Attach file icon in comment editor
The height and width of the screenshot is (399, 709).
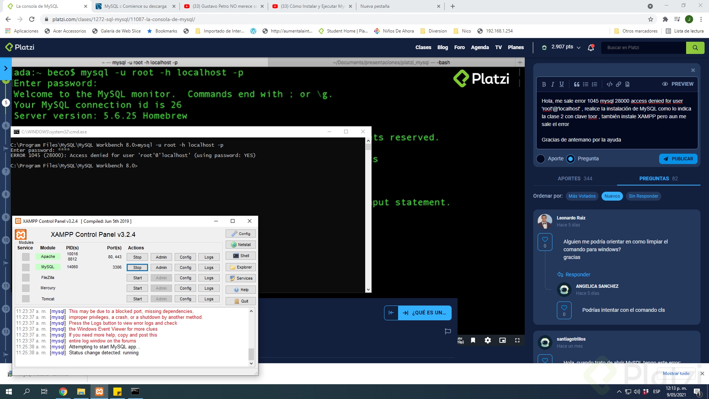coord(627,84)
